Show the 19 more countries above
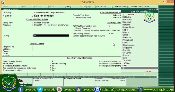The width and height of the screenshot is (175, 92). (128, 15)
